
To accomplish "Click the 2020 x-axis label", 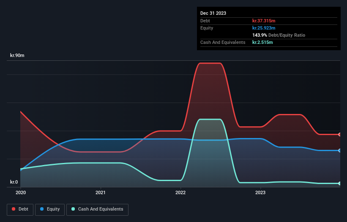I will 21,192.
